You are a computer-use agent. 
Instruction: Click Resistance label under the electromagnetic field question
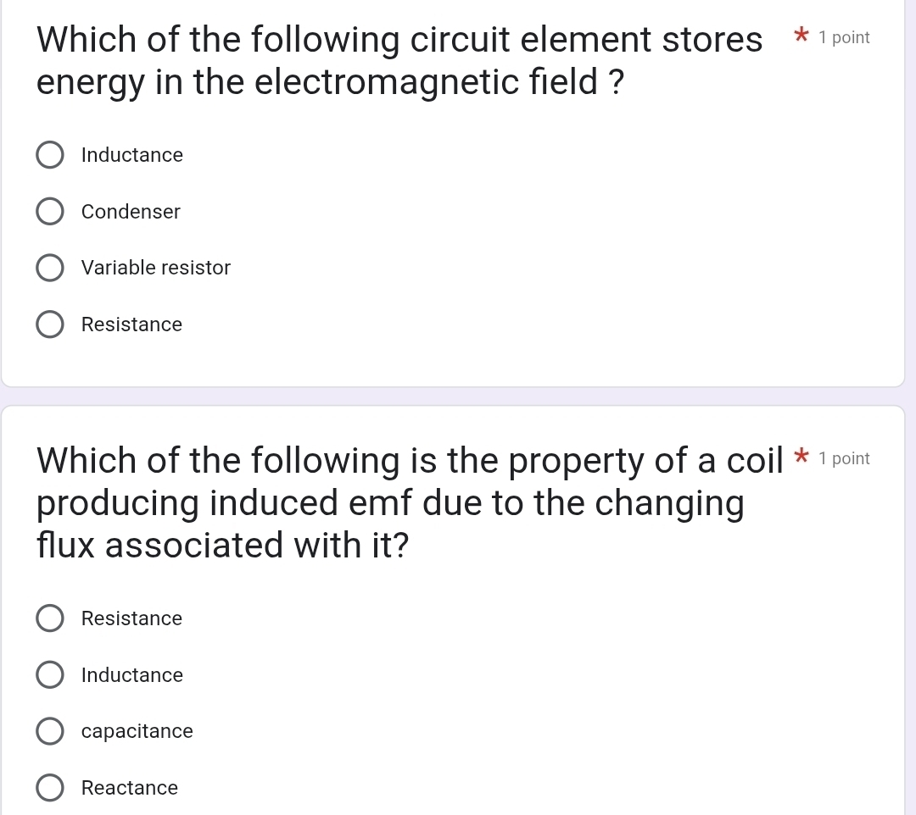(x=131, y=324)
